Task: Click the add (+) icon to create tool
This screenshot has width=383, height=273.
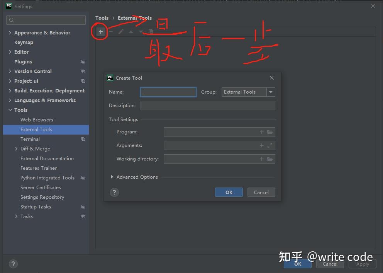Action: click(x=100, y=32)
